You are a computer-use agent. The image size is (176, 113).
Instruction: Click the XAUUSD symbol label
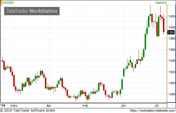click(x=8, y=2)
